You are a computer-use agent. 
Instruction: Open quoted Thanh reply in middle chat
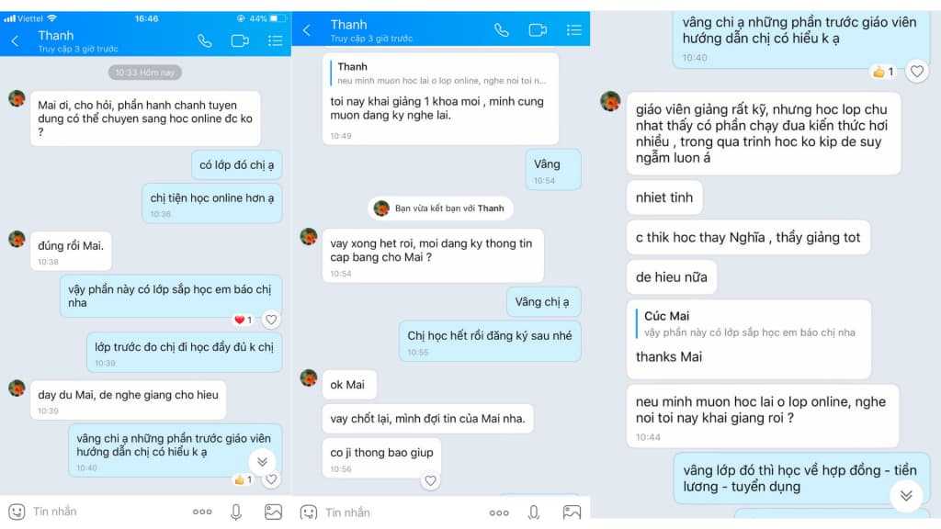pyautogui.click(x=440, y=73)
